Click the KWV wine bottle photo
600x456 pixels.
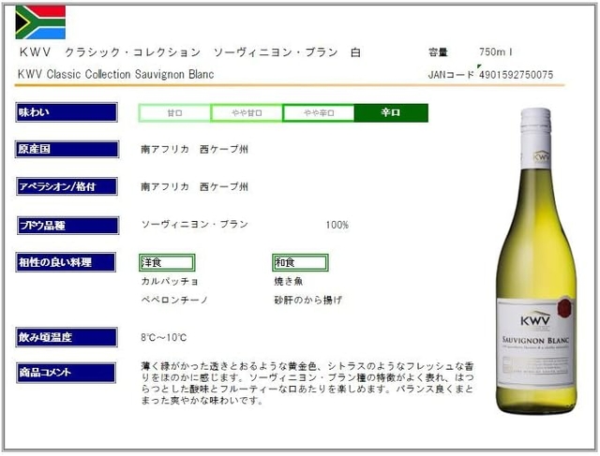[x=535, y=261]
